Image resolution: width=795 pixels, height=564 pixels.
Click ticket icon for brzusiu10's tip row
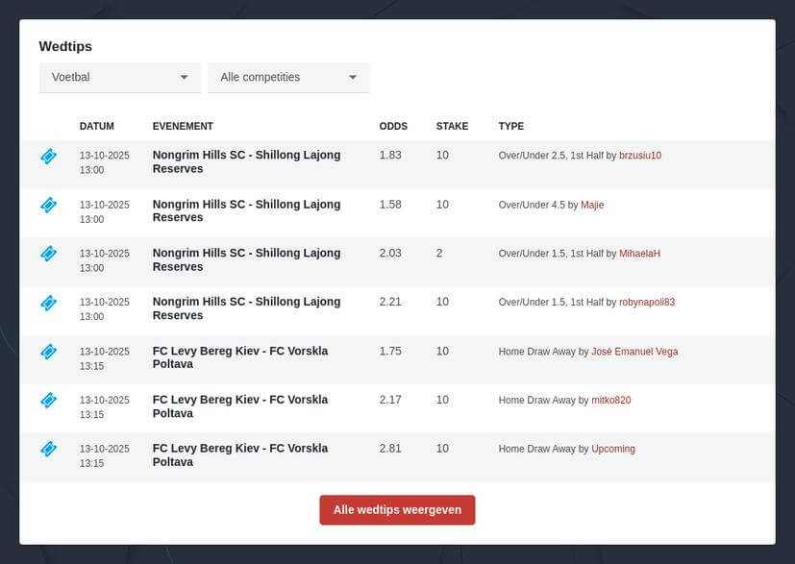click(x=48, y=156)
